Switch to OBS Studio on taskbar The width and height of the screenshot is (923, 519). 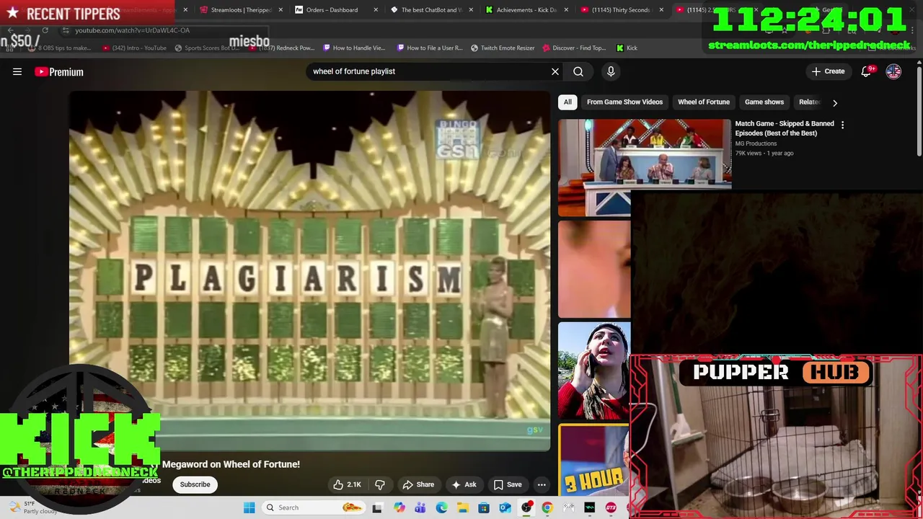click(x=526, y=507)
